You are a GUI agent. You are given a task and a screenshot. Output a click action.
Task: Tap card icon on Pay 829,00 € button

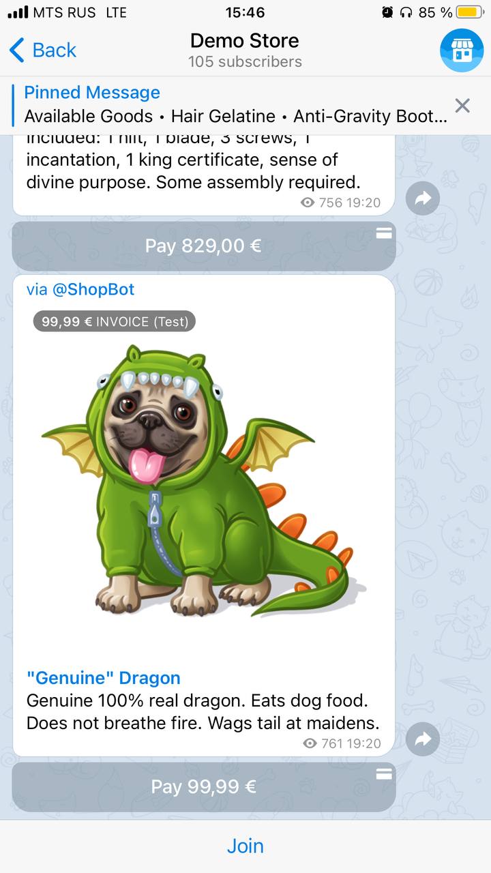(384, 233)
